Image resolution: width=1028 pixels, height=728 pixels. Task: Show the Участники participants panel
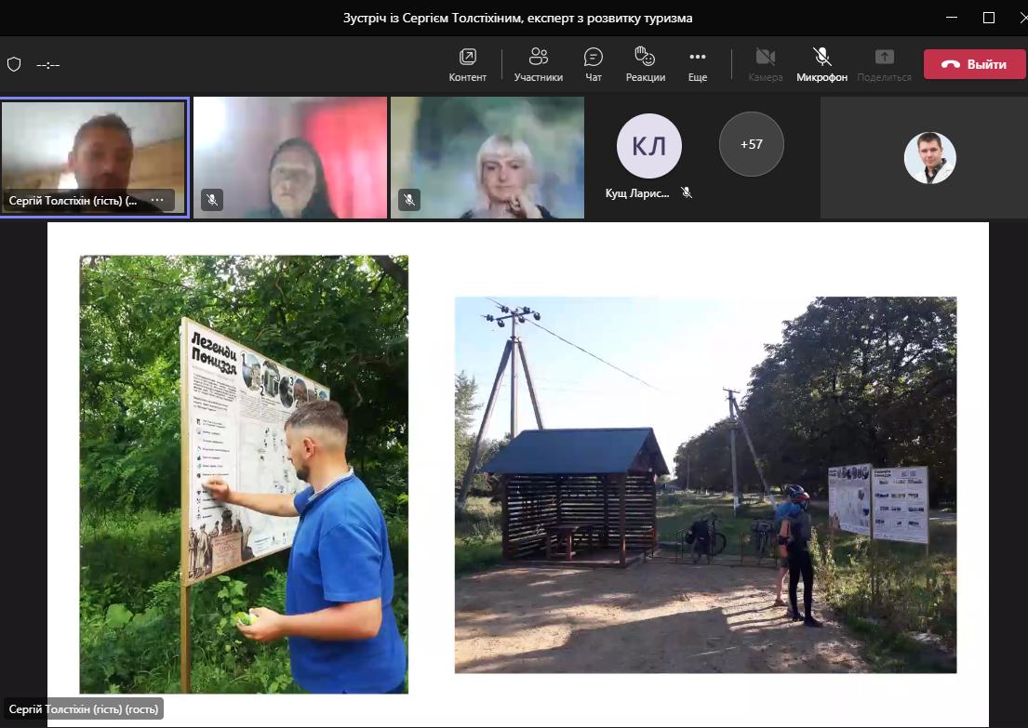[538, 64]
